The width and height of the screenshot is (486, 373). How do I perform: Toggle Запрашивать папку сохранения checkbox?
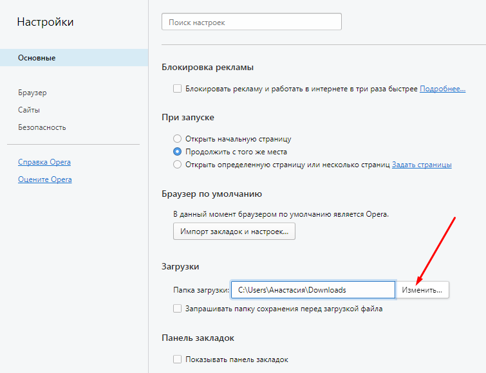coord(177,308)
